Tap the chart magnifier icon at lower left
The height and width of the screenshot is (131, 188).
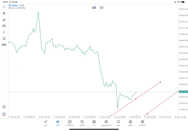pos(4,107)
